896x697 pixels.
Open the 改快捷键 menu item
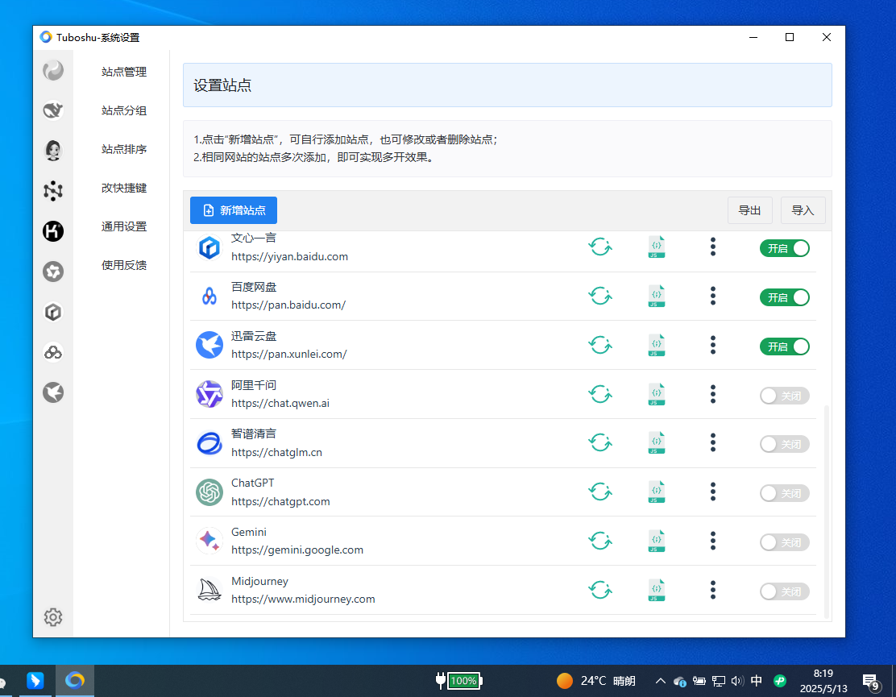point(124,188)
